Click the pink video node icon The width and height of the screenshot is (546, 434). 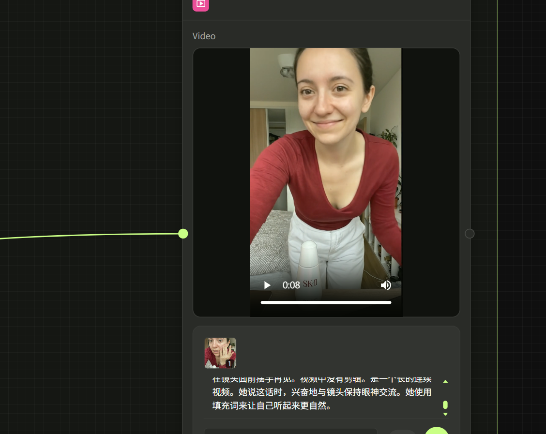click(200, 4)
